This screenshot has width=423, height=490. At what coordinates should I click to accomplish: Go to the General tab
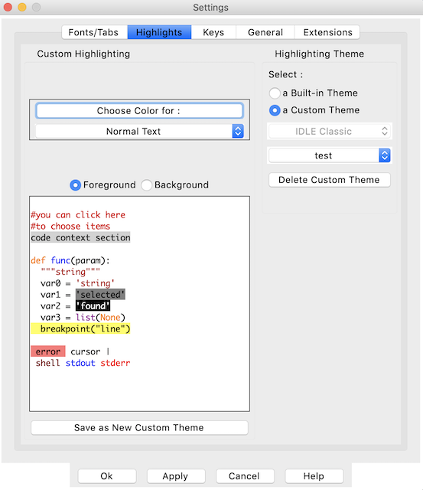point(265,32)
